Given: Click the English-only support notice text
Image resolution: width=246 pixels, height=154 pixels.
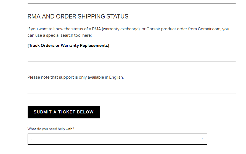Looking at the screenshot, I should click(75, 77).
